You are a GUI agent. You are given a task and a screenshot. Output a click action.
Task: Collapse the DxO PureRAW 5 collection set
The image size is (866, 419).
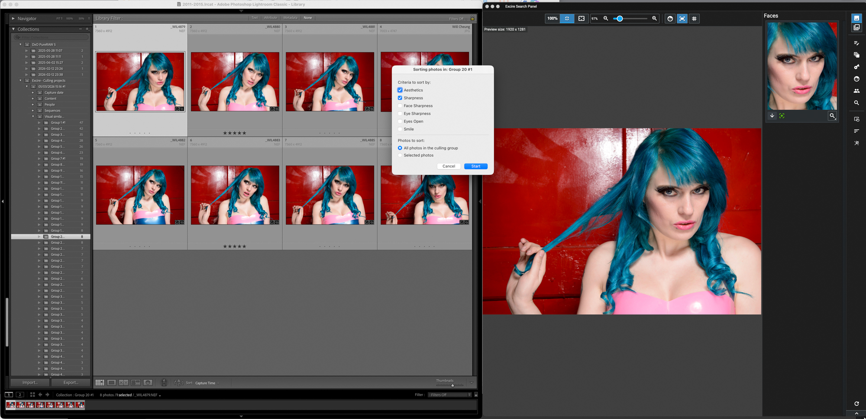(20, 45)
